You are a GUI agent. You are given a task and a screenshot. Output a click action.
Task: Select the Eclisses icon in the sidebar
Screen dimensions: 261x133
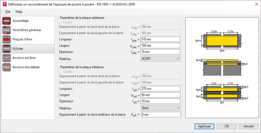point(7,49)
